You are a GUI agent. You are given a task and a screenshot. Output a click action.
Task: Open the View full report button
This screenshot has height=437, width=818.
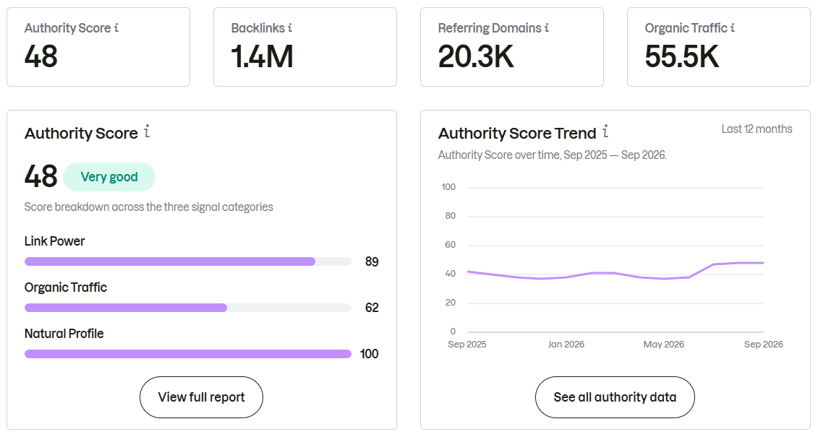201,397
